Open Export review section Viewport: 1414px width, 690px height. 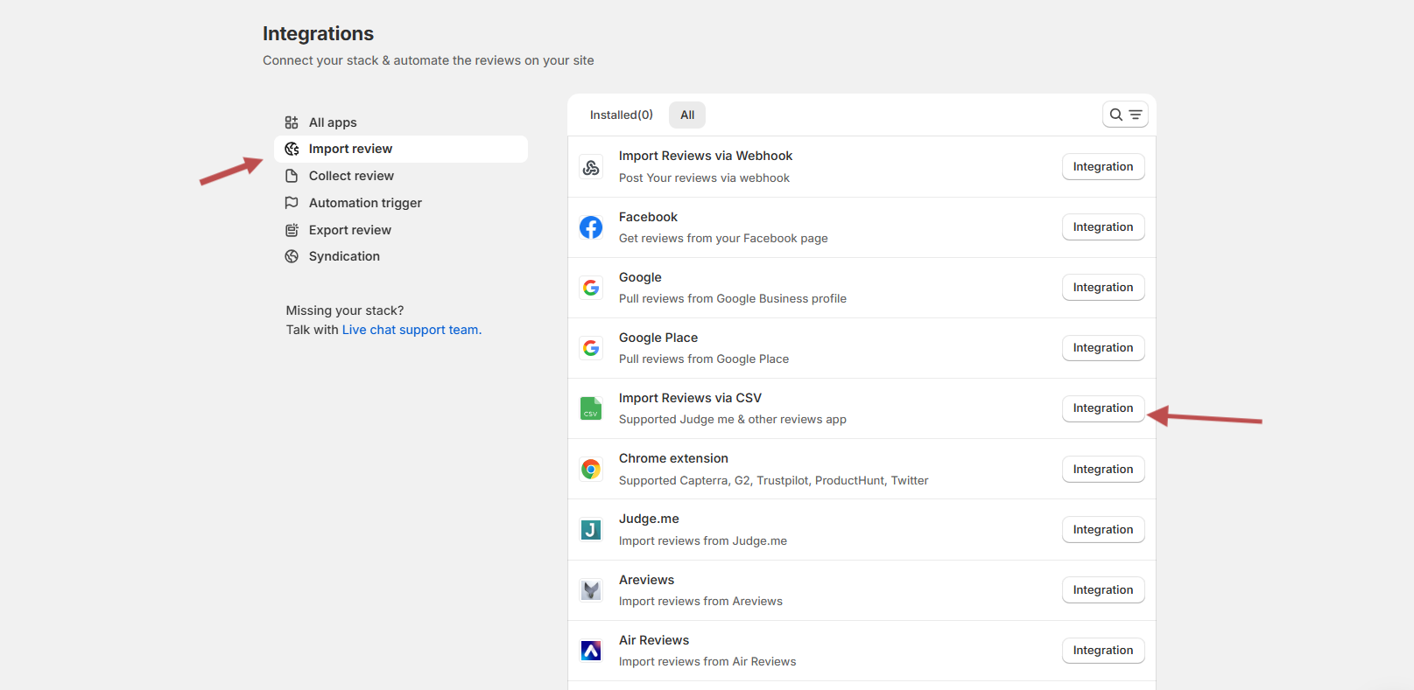point(349,230)
